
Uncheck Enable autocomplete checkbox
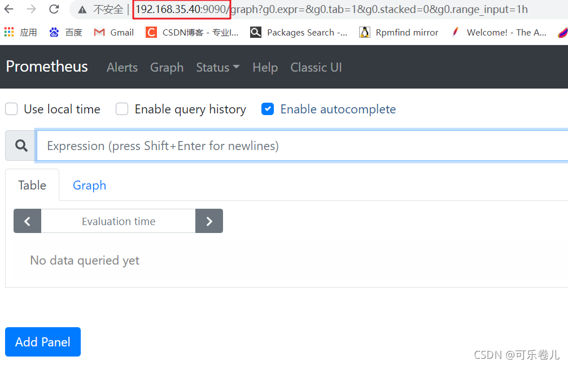pos(267,109)
